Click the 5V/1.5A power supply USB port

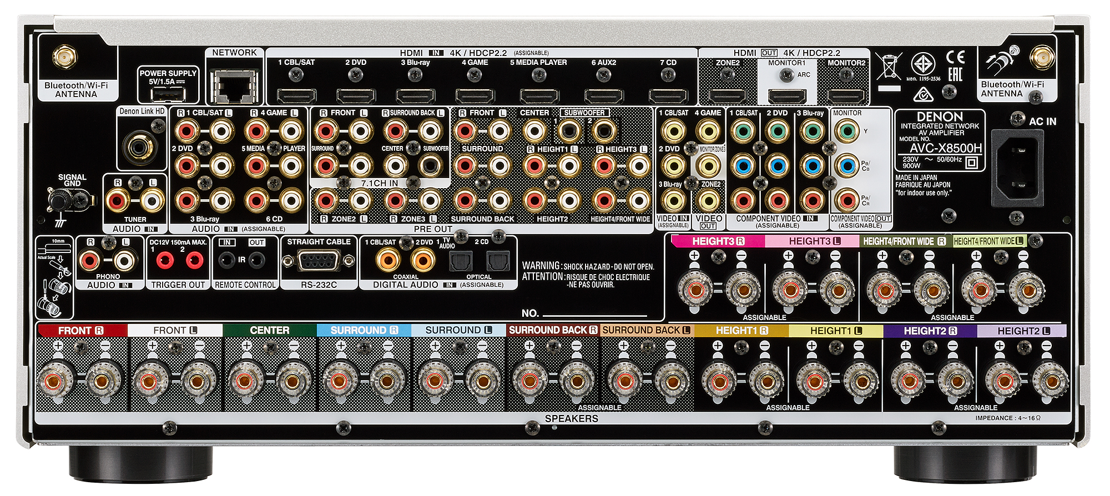click(168, 94)
